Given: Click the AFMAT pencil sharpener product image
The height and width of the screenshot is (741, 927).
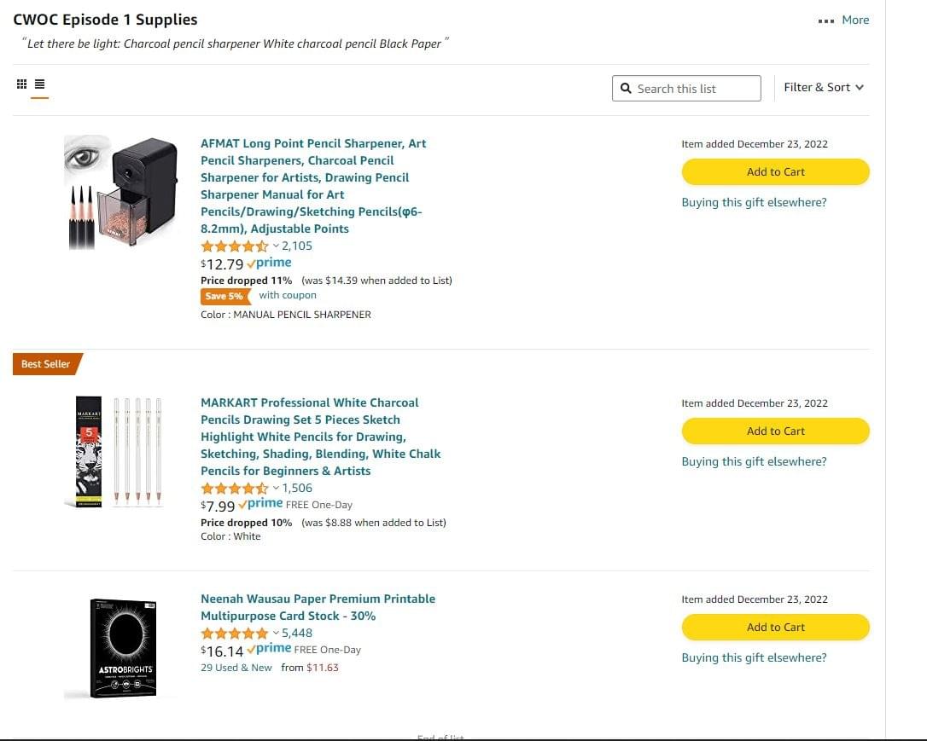Looking at the screenshot, I should (x=121, y=192).
